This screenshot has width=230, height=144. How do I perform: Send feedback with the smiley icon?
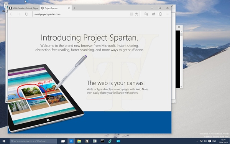pos(161,14)
